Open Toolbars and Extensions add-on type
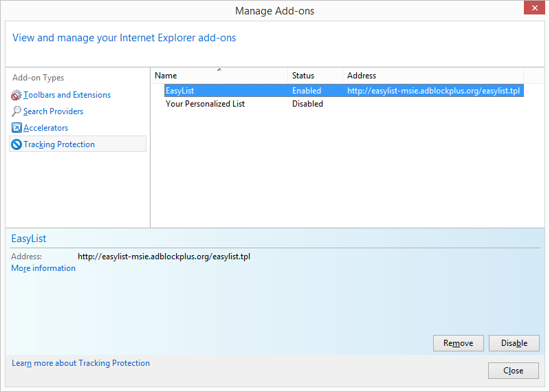This screenshot has width=550, height=392. pos(67,95)
